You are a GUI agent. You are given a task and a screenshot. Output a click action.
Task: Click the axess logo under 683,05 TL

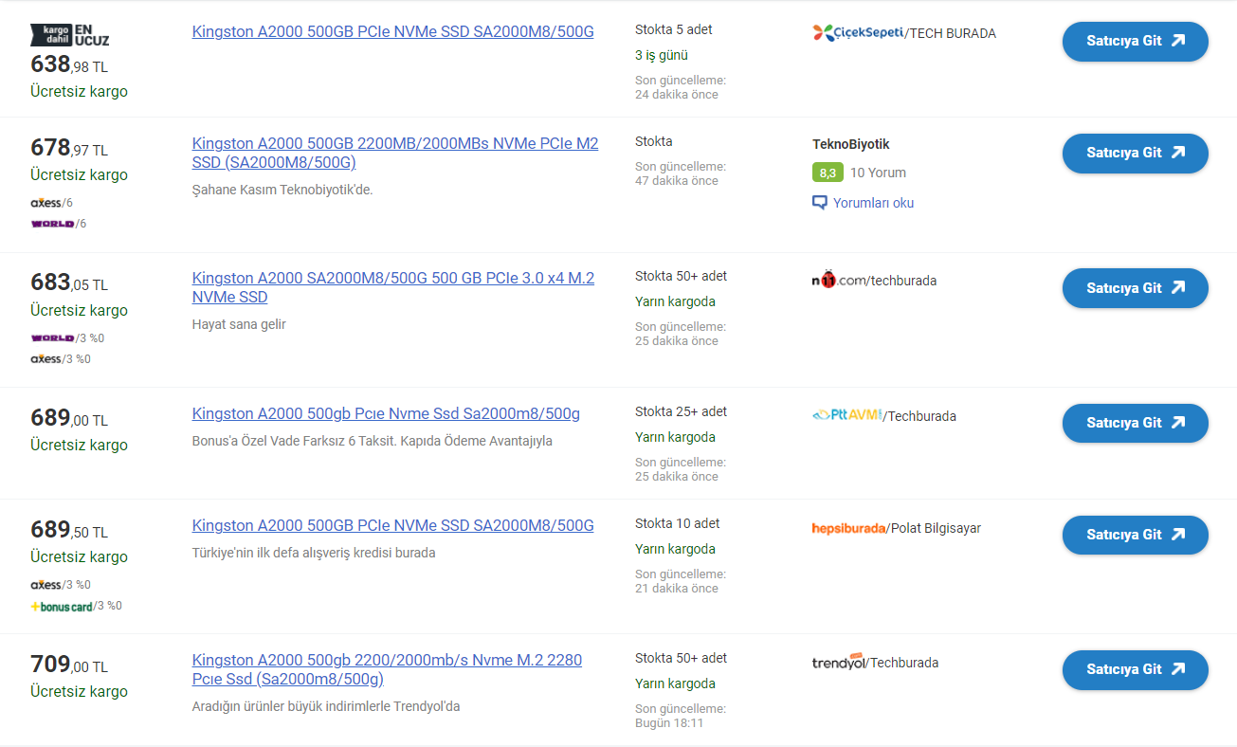[45, 359]
